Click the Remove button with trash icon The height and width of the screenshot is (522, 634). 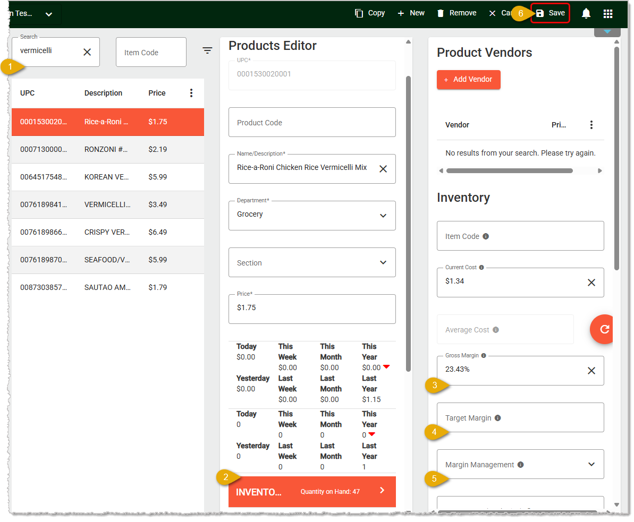click(x=457, y=13)
